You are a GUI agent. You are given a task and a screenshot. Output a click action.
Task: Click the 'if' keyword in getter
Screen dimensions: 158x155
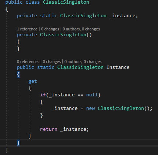(43, 95)
